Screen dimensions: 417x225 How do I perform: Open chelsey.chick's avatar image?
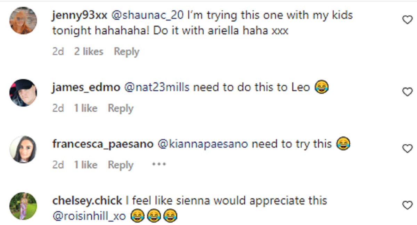[x=23, y=206]
